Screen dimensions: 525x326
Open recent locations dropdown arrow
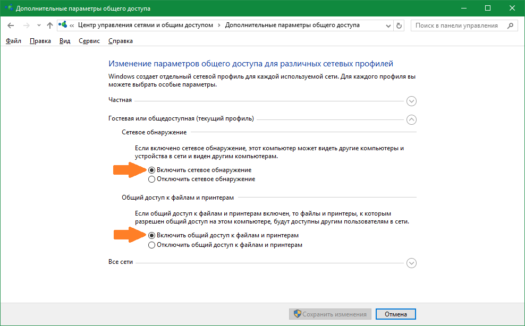click(x=38, y=25)
